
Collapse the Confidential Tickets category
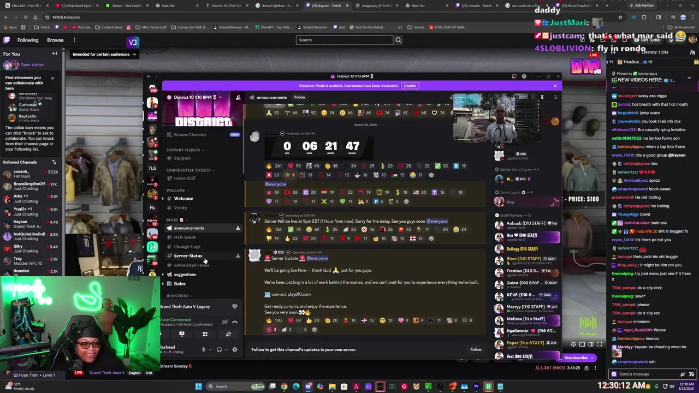click(x=191, y=170)
